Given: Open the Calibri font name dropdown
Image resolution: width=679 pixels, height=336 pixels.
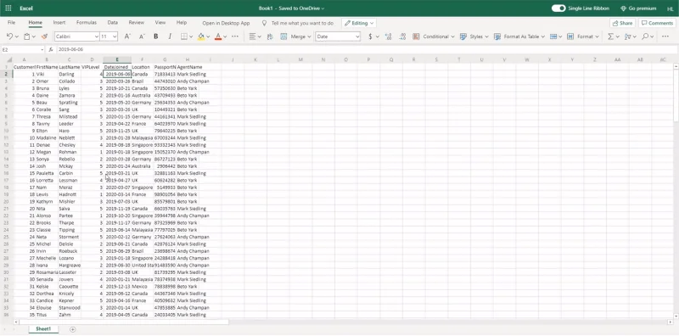Looking at the screenshot, I should click(x=96, y=36).
